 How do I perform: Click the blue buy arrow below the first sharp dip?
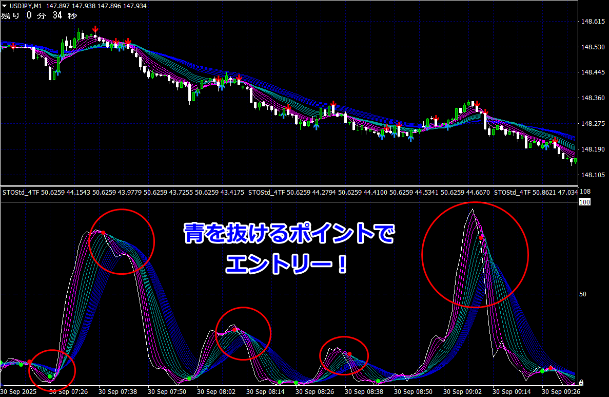point(57,72)
